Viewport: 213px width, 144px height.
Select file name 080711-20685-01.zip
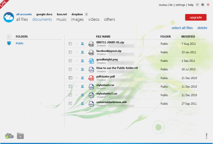(x=110, y=42)
